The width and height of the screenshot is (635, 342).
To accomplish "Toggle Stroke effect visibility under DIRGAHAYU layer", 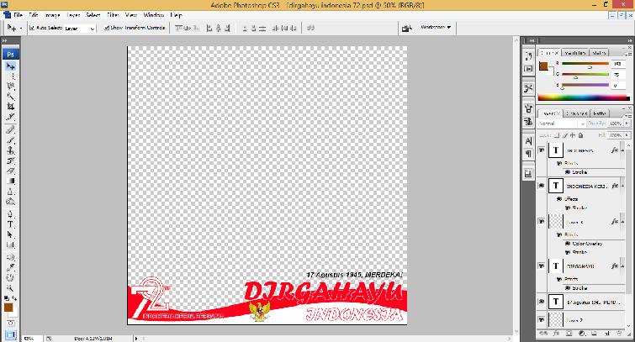I will click(x=568, y=288).
